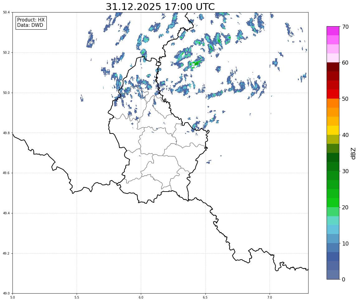Click the latitude tick label 50.4

6,12
